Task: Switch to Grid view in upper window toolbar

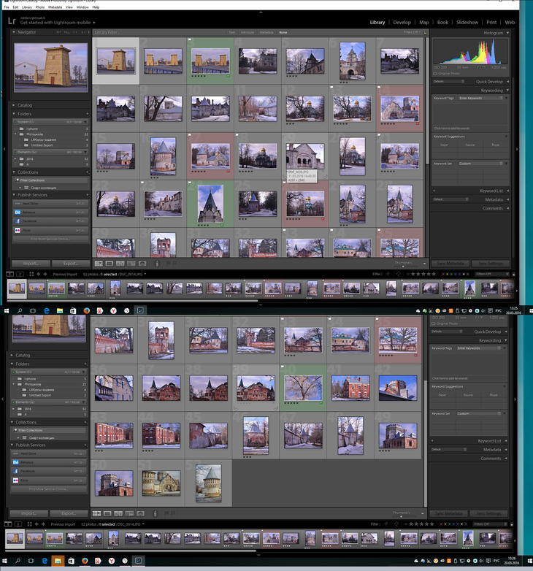Action: pos(99,264)
